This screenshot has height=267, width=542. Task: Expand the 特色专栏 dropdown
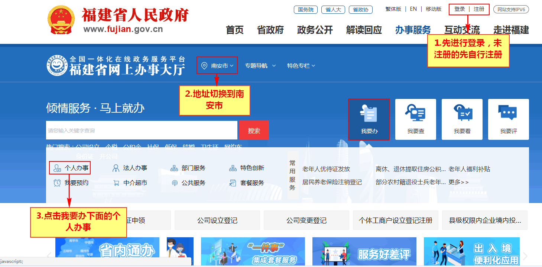tap(301, 66)
